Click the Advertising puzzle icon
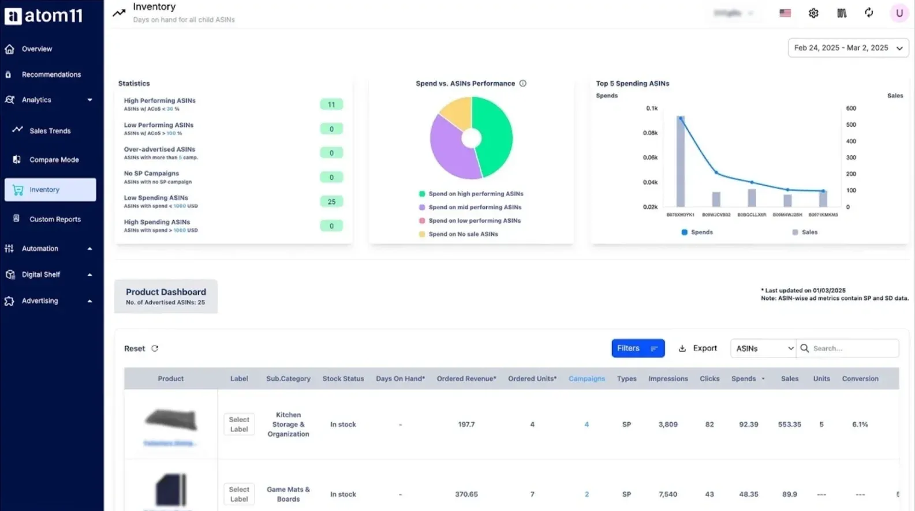The width and height of the screenshot is (915, 511). coord(9,301)
